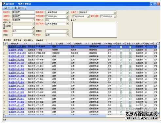Click filter icon in 系统费用 column header

pyautogui.click(x=87, y=44)
